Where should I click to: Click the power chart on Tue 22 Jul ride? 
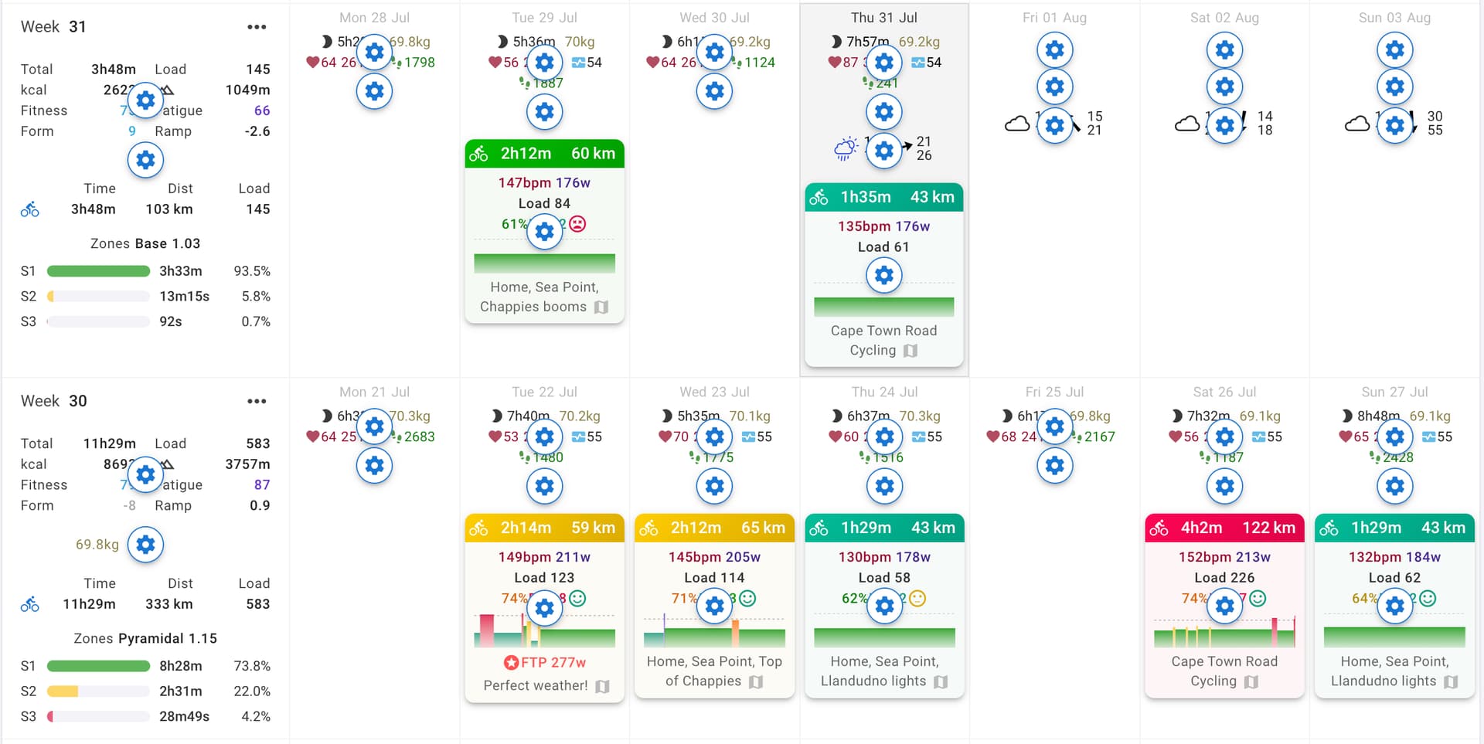pos(544,630)
